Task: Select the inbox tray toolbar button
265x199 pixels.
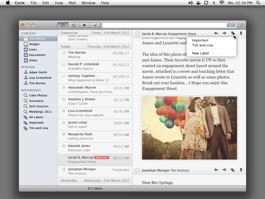Action: (x=63, y=25)
